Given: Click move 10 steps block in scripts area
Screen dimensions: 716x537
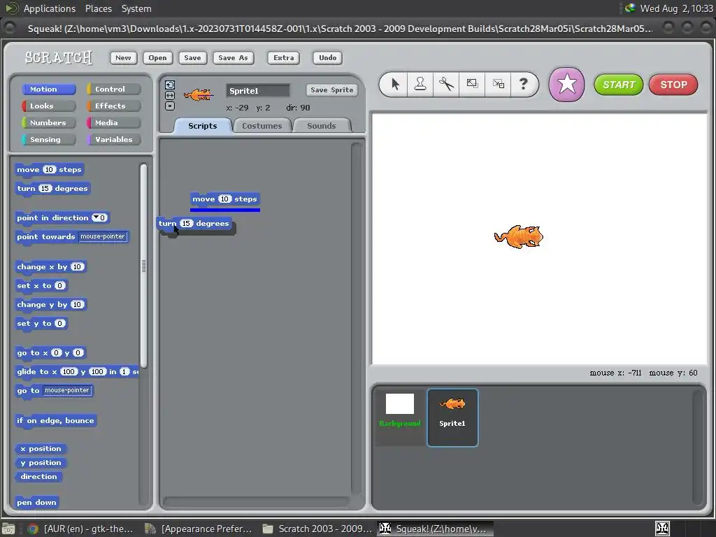Looking at the screenshot, I should (224, 199).
